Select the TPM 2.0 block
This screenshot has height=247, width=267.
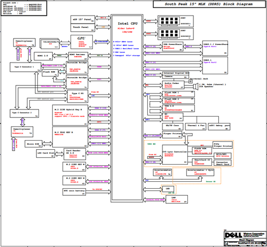click(178, 108)
